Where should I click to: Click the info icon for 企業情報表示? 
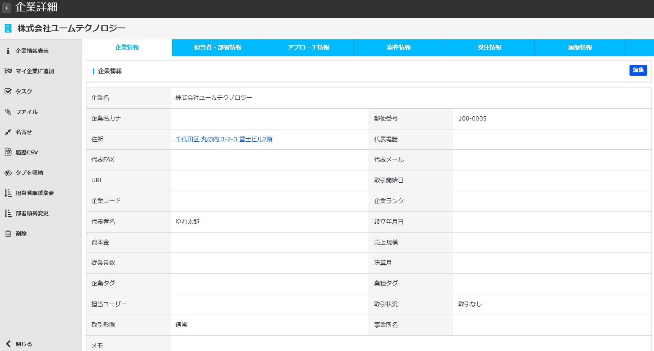click(8, 51)
